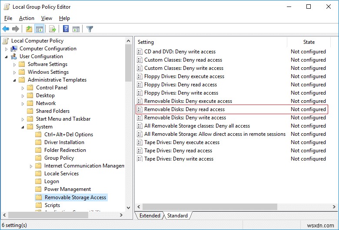Click the Local Computer Policy scroll icon
The image size is (339, 230).
coord(6,41)
